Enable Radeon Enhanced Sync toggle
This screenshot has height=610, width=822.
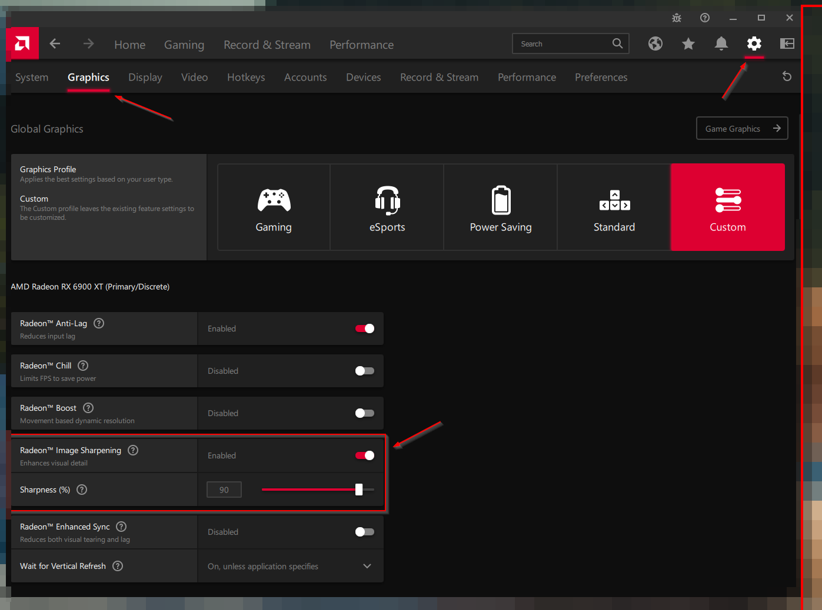(365, 532)
